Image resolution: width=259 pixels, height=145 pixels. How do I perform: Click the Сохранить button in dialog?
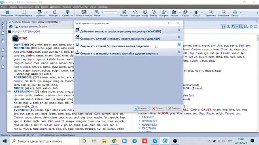pyautogui.click(x=142, y=108)
